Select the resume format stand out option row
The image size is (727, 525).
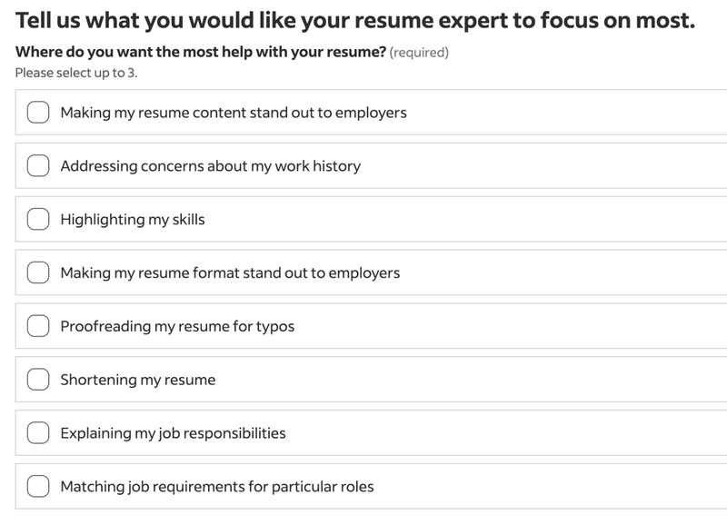[363, 273]
